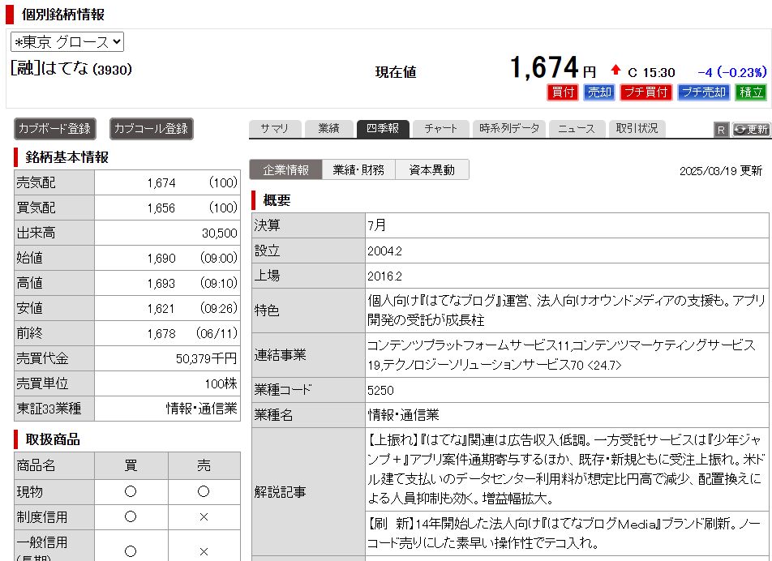This screenshot has height=561, width=772.
Task: Click the プチ売却 button
Action: pyautogui.click(x=703, y=92)
